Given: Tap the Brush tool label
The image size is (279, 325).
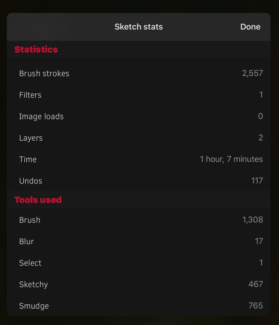Looking at the screenshot, I should pyautogui.click(x=30, y=220).
